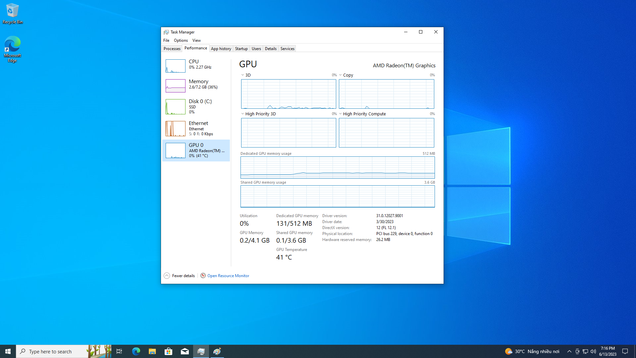Click the Disk 0 (C:) SSD icon

point(175,106)
